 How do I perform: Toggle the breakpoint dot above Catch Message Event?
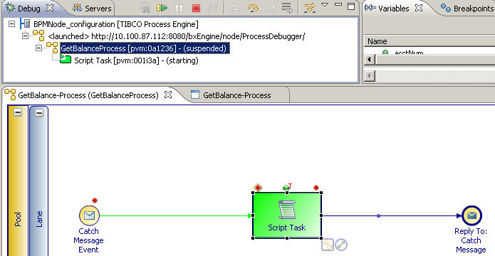(x=95, y=201)
